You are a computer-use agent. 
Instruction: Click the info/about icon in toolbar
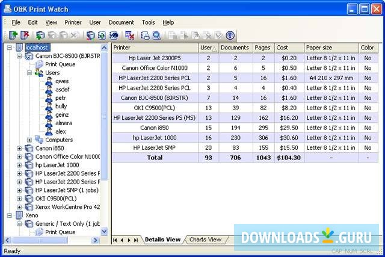229,36
